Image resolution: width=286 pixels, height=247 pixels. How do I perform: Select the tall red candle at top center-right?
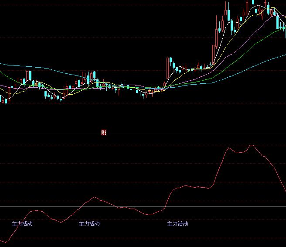click(x=227, y=11)
